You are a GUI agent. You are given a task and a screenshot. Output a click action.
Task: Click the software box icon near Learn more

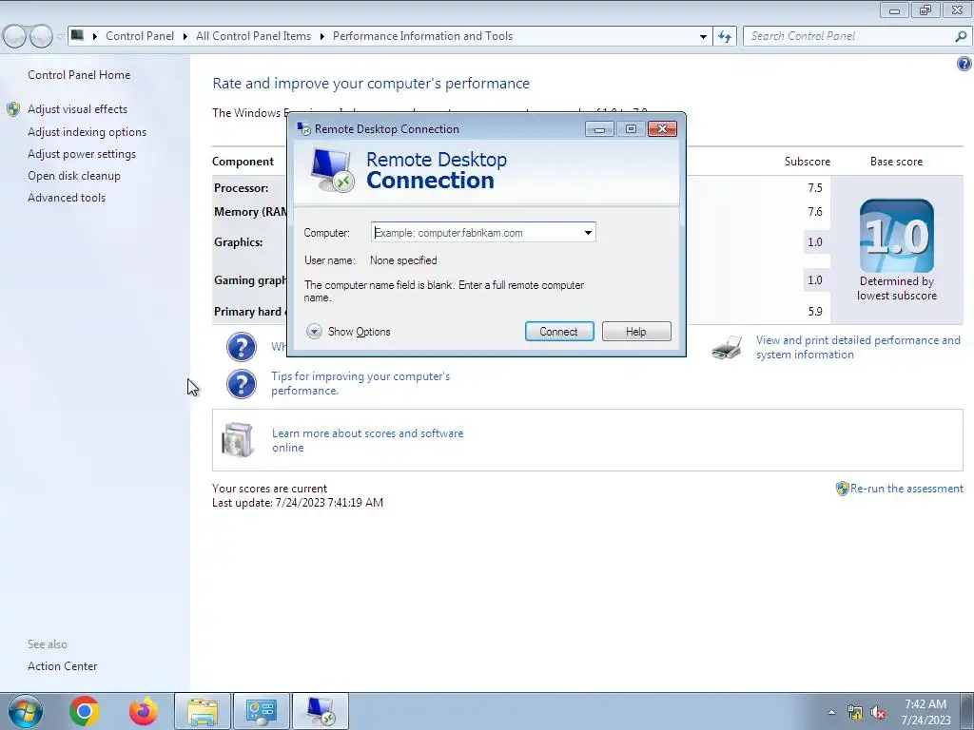click(x=237, y=439)
